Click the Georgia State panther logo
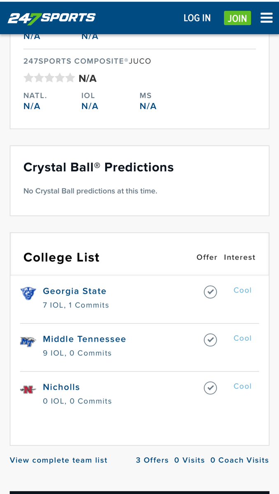279x494 pixels. tap(28, 293)
